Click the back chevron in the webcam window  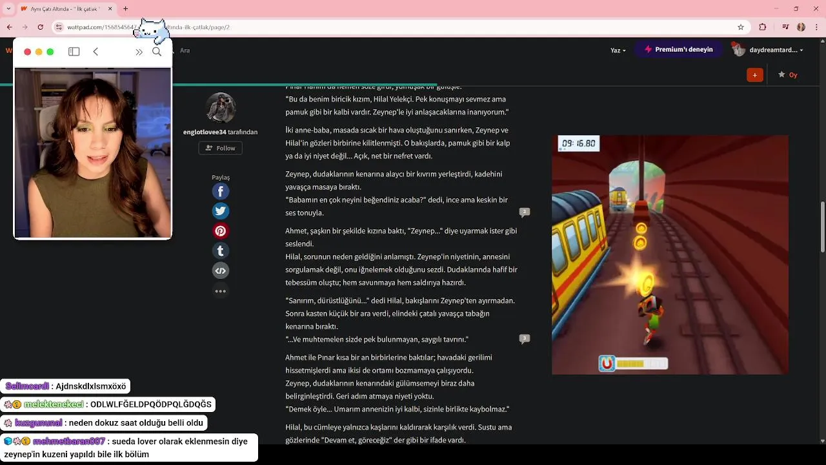96,52
